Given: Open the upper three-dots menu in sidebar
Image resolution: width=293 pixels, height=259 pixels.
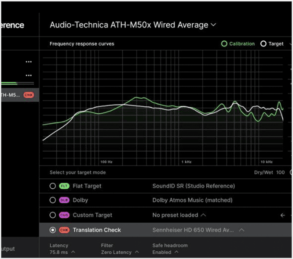Looking at the screenshot, I should point(29,62).
